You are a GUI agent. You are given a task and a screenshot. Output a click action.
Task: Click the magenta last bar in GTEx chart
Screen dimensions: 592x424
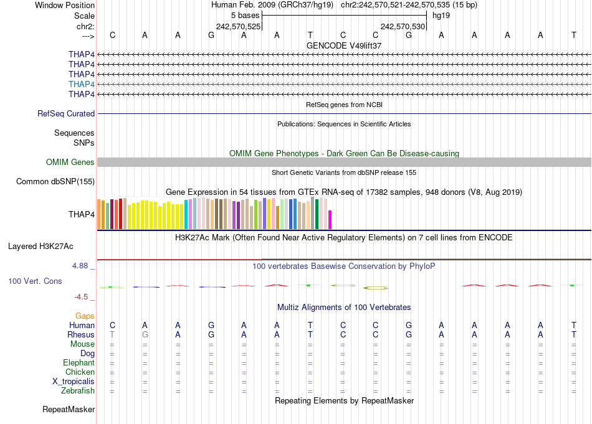pyautogui.click(x=330, y=220)
